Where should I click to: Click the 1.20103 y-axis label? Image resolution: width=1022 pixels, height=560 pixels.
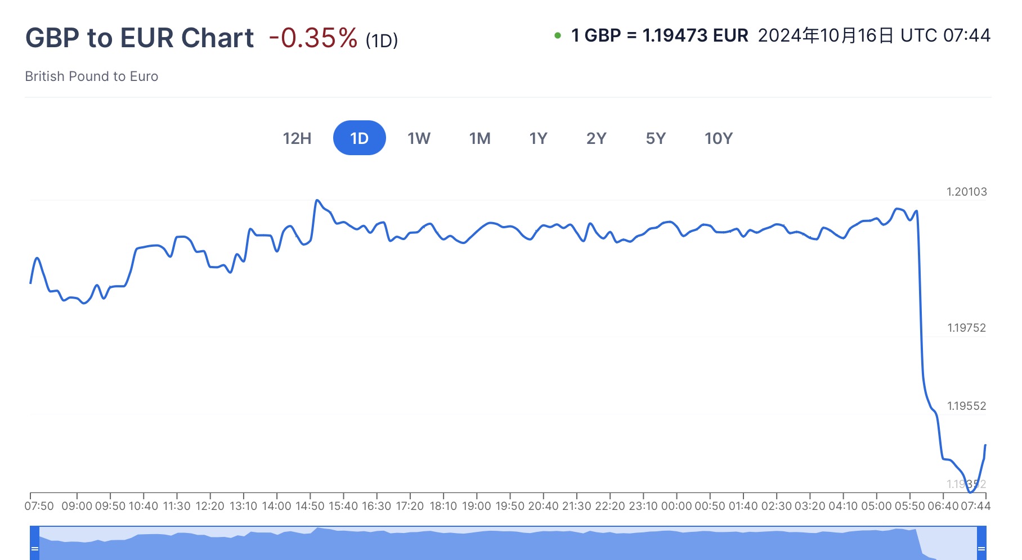(x=966, y=192)
